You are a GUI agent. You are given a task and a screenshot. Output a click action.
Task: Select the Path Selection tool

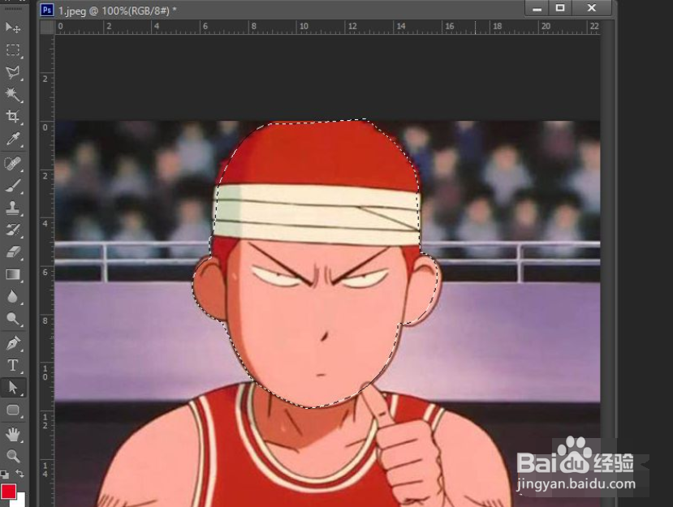(x=13, y=387)
